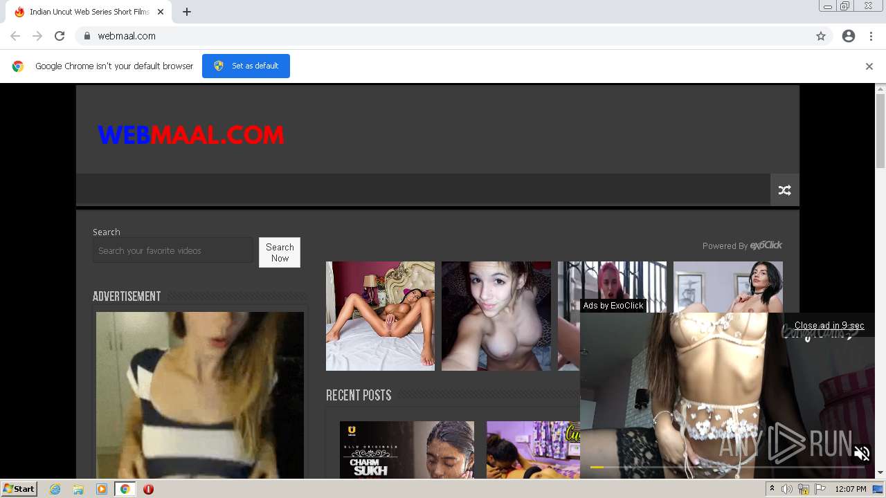This screenshot has height=498, width=886.
Task: Click the vertical scrollbar thumb
Action: click(880, 131)
